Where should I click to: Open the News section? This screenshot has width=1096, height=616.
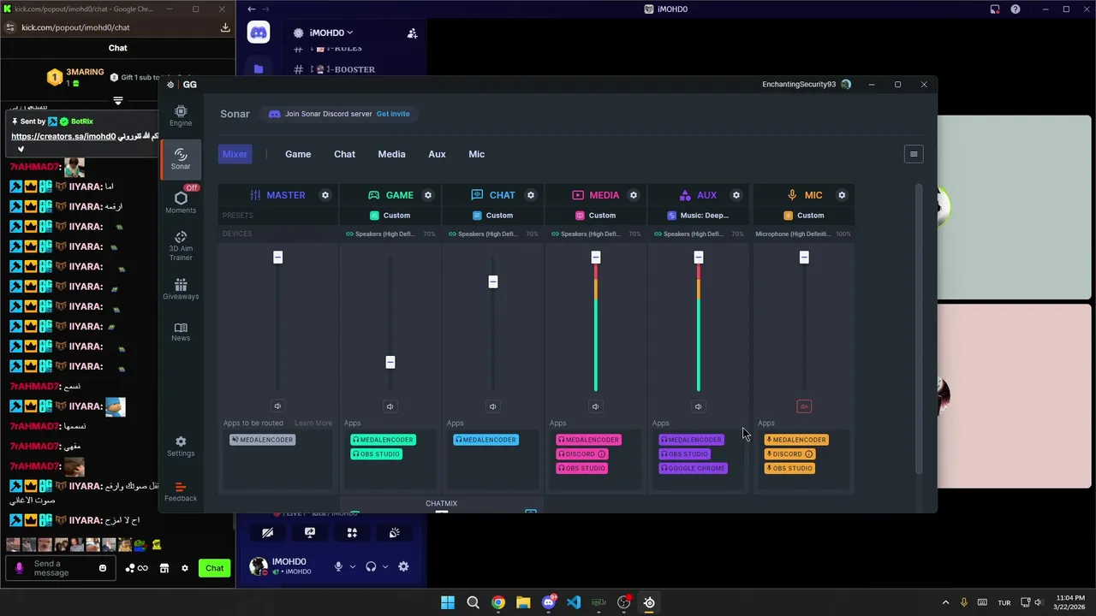181,332
